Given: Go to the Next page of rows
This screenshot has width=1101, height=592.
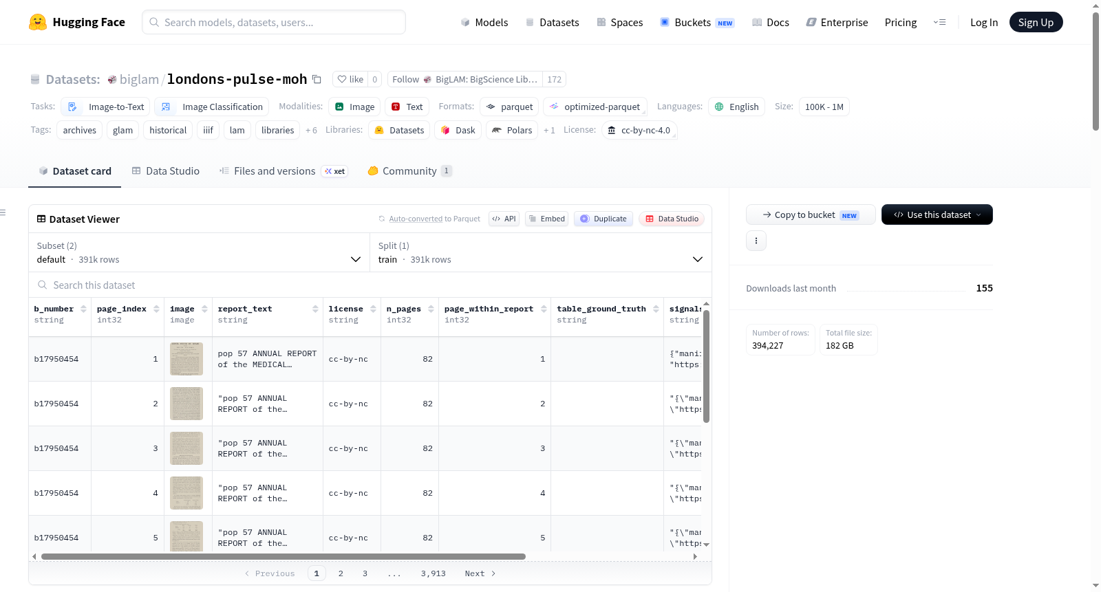Looking at the screenshot, I should (x=480, y=573).
